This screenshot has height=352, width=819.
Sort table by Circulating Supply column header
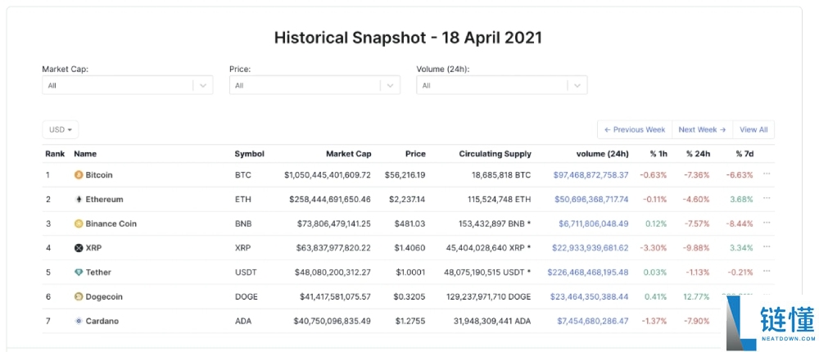(x=495, y=154)
